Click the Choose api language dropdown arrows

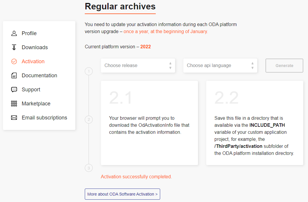click(252, 66)
